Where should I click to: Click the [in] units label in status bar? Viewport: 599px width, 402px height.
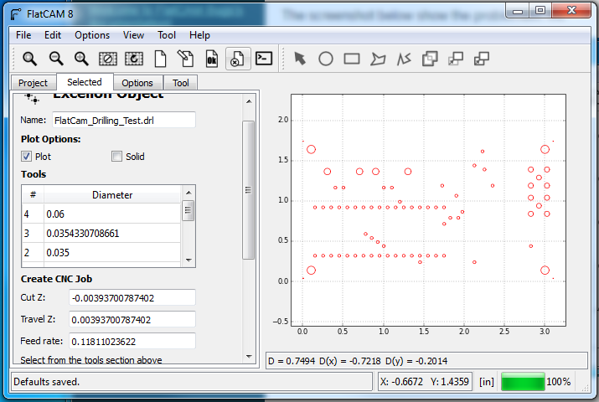click(486, 382)
